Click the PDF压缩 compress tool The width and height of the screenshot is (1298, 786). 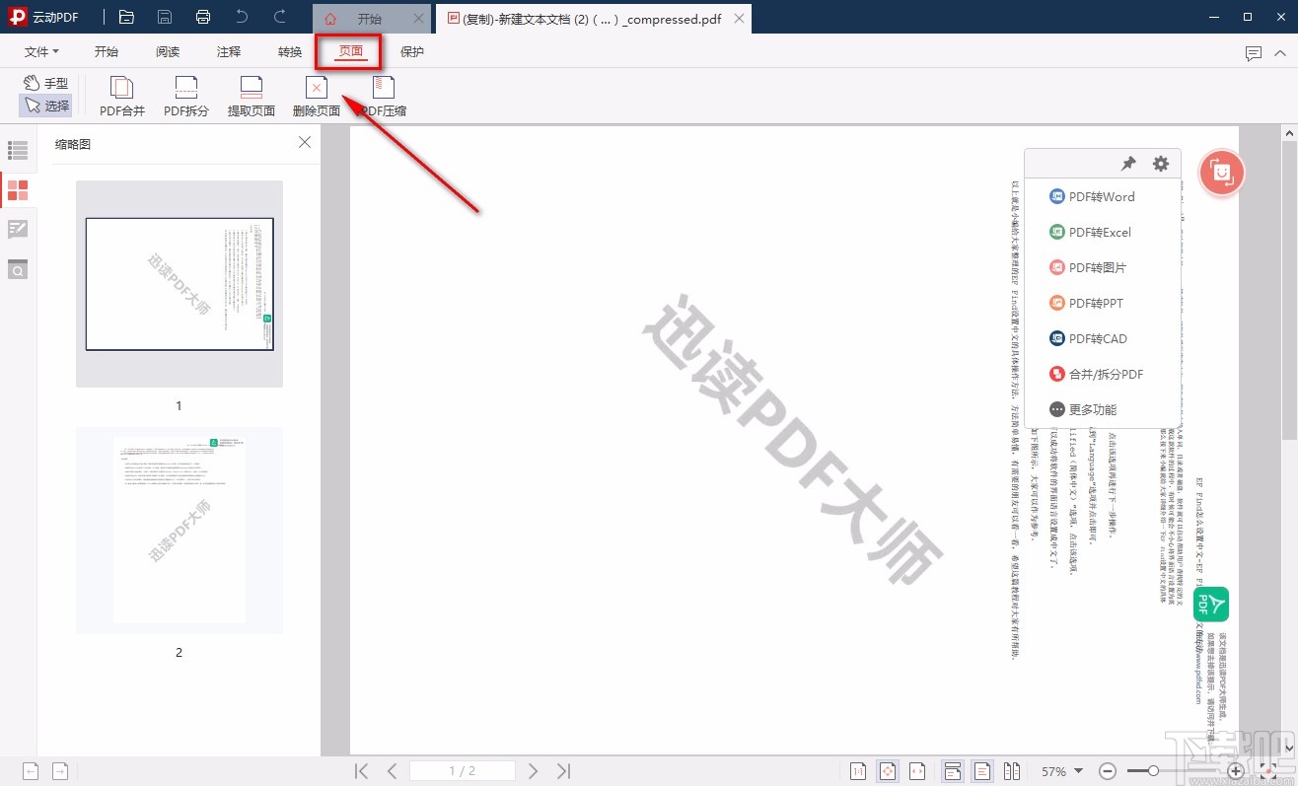(384, 97)
